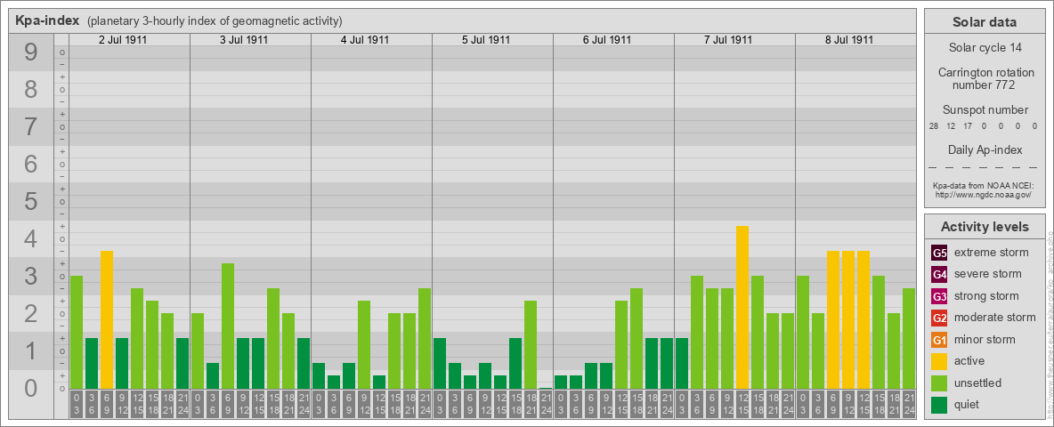This screenshot has height=427, width=1054.
Task: Click the severe storm legend label
Action: click(x=988, y=274)
